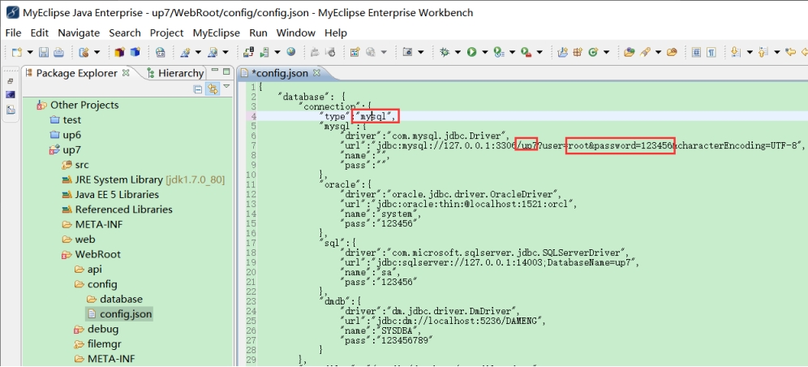The image size is (808, 367).
Task: Minimize the Package Explorer panel
Action: point(214,71)
